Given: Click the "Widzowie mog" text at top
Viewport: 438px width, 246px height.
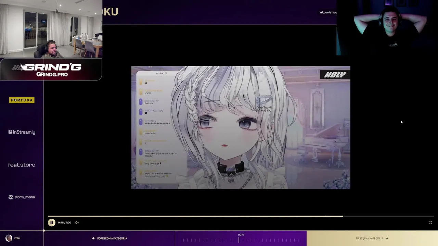Looking at the screenshot, I should coord(328,12).
